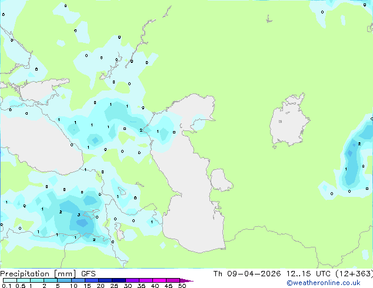Image resolution: width=373 pixels, height=288 pixels.
Task: Pick the 1–2 mm legend swatch
Action: pyautogui.click(x=37, y=280)
